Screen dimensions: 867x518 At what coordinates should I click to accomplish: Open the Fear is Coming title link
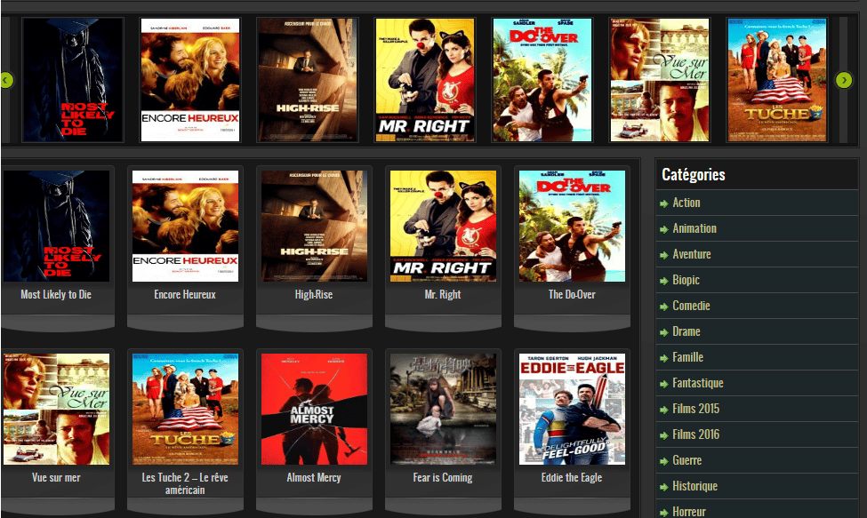(443, 478)
